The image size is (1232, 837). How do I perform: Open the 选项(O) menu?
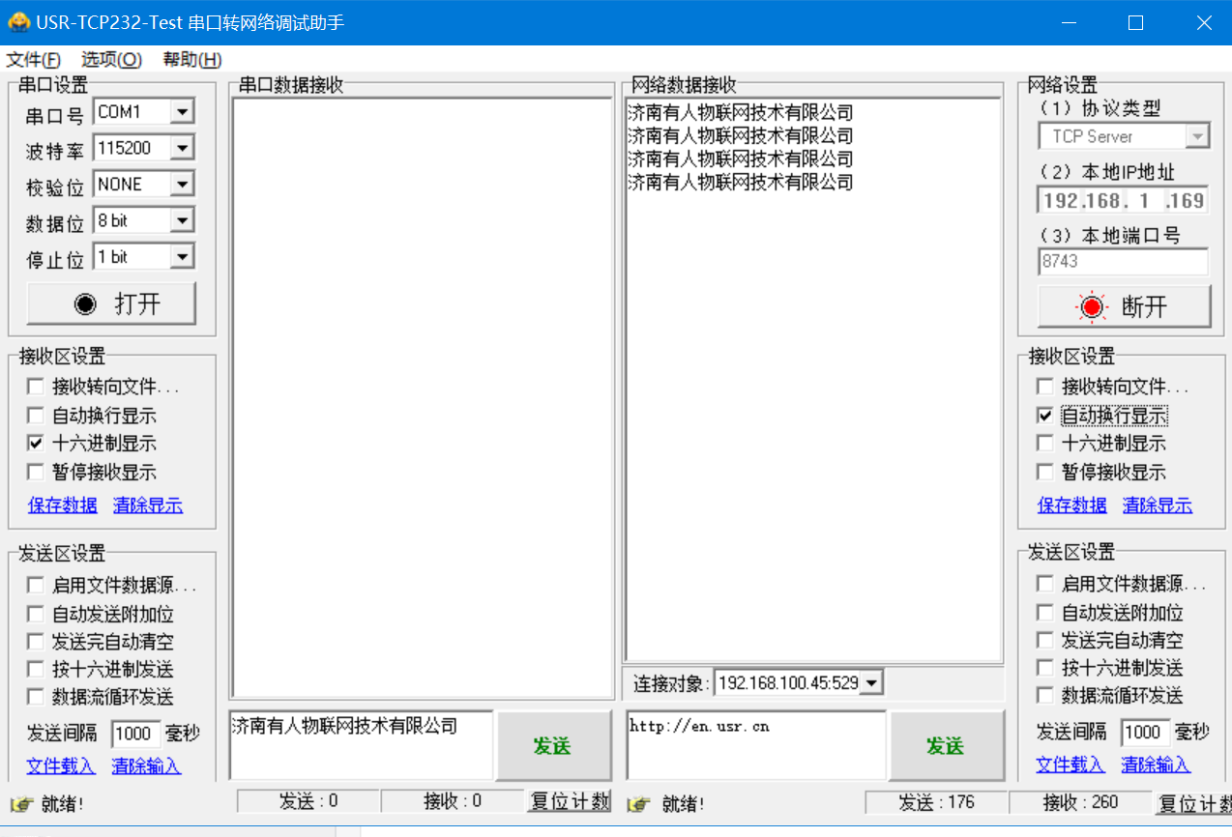tap(111, 60)
